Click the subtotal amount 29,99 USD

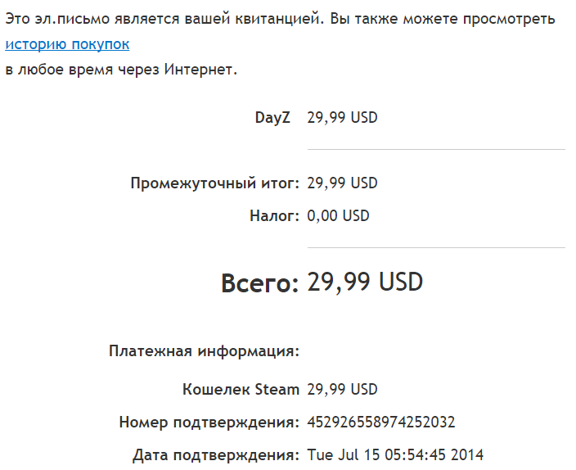[342, 183]
